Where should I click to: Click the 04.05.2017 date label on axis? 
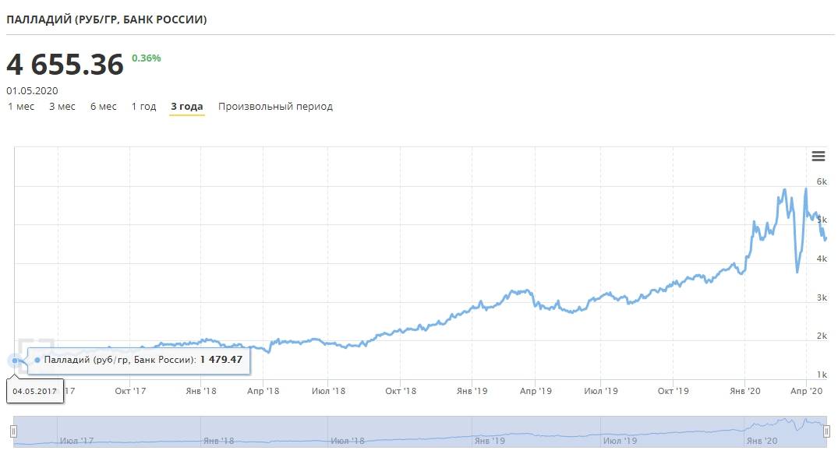pyautogui.click(x=34, y=391)
